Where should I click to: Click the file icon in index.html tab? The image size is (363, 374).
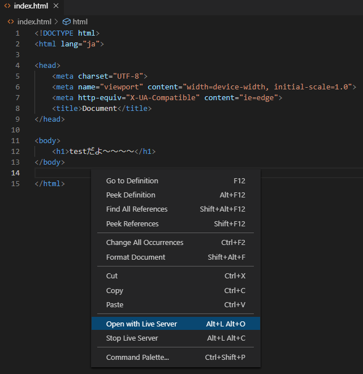(x=8, y=6)
